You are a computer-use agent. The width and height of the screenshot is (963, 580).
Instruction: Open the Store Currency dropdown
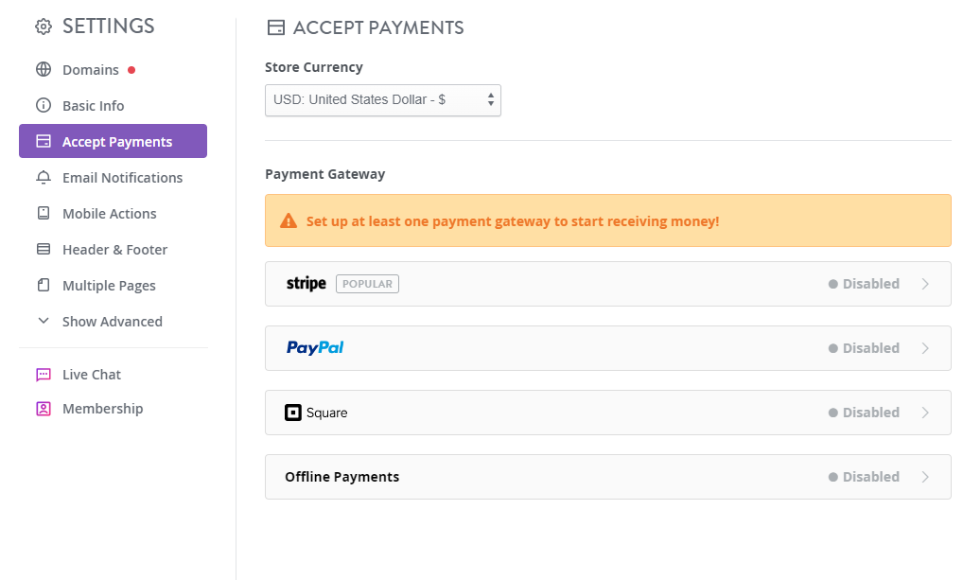coord(382,100)
